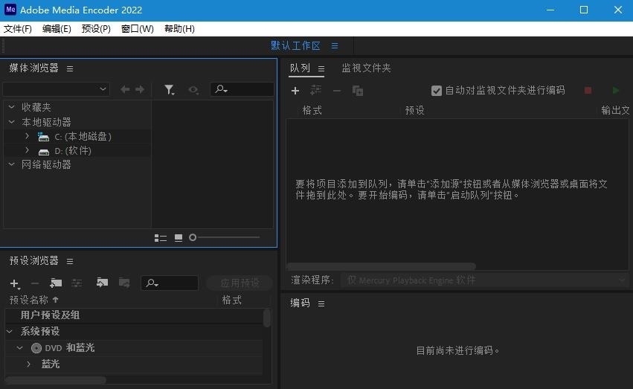The height and width of the screenshot is (389, 633).
Task: Open the 文件(F) menu
Action: click(x=18, y=29)
